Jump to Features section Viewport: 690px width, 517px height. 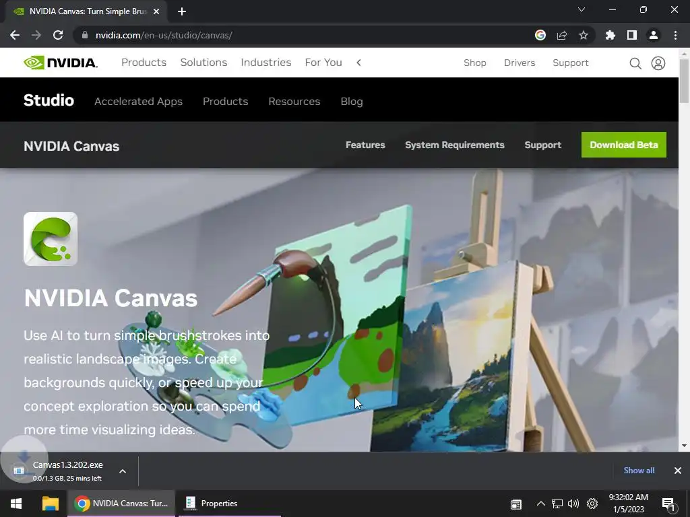point(365,145)
